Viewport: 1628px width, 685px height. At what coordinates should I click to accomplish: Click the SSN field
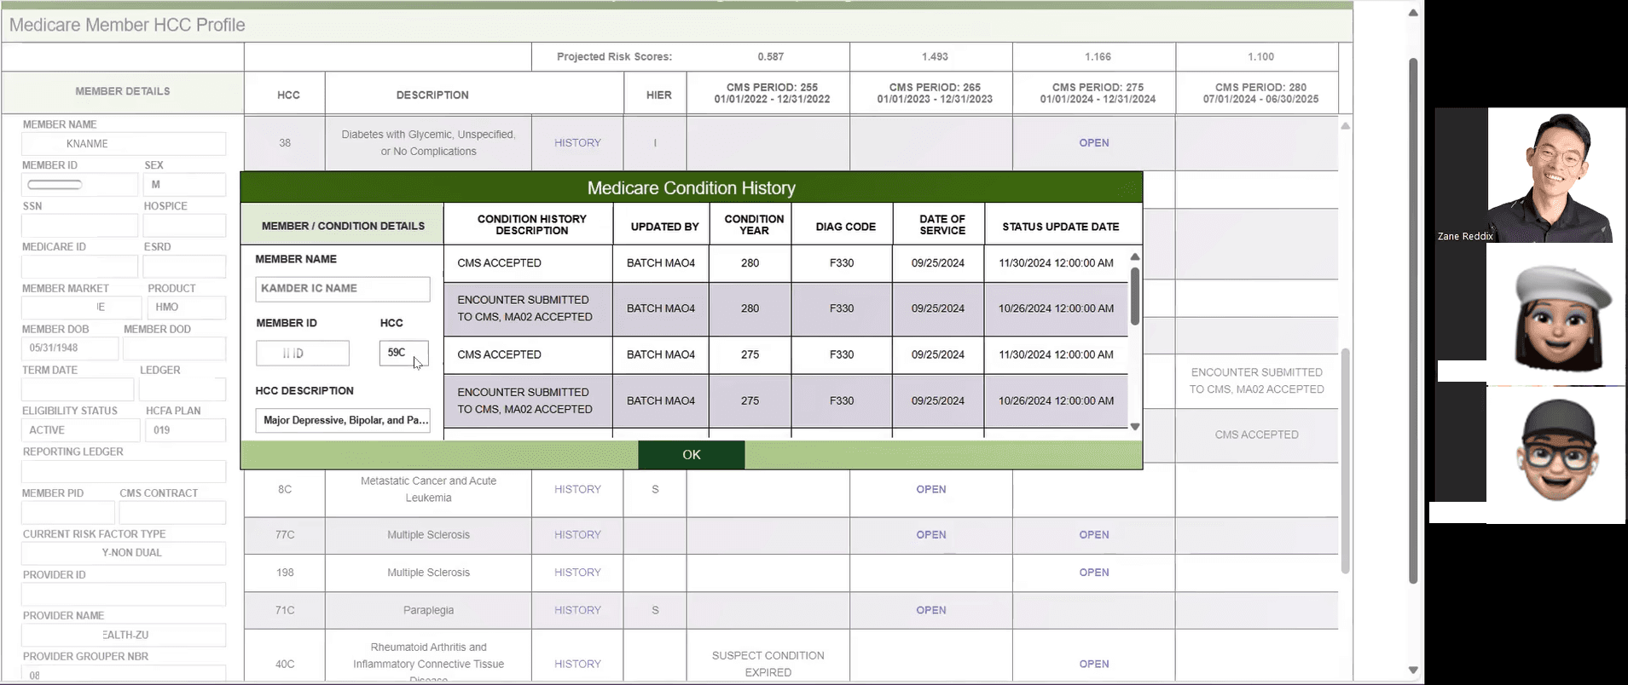point(80,226)
